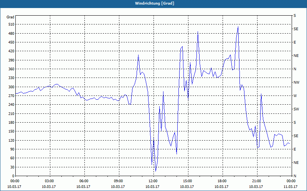Click the 0 y-axis value
This screenshot has height=191, width=307.
pos(13,176)
